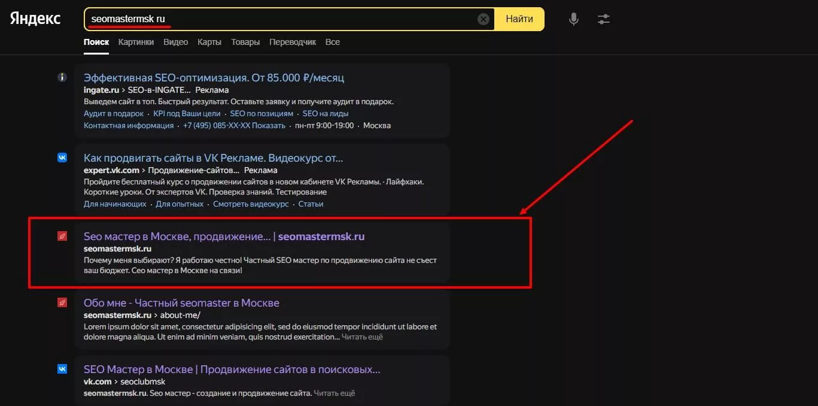Switch to the Переводчик tab
The height and width of the screenshot is (406, 818).
(x=293, y=42)
